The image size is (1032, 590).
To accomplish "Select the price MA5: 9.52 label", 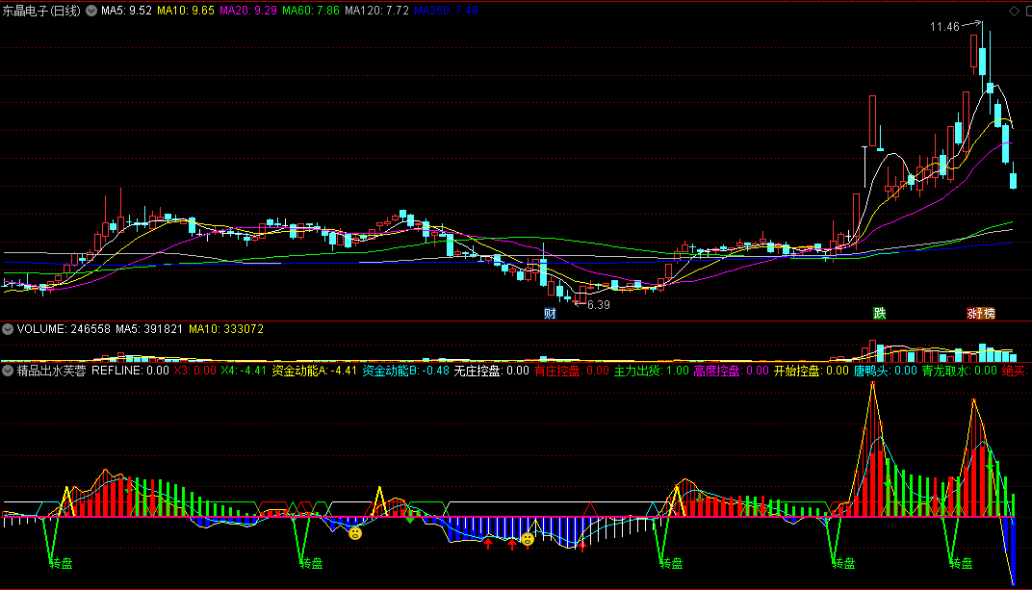I will [126, 11].
